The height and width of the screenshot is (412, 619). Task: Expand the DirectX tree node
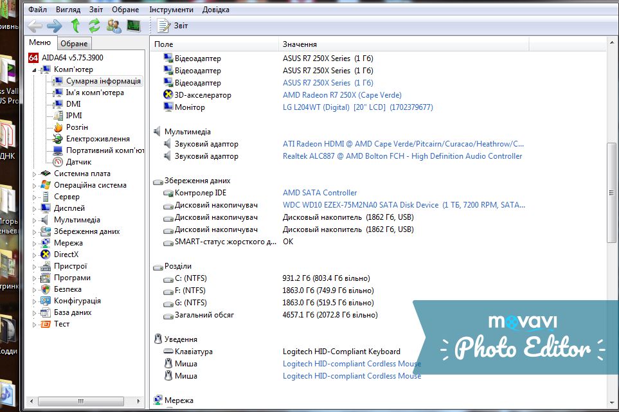pos(34,255)
